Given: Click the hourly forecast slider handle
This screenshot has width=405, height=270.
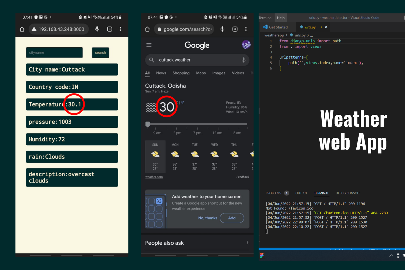Looking at the screenshot, I should [x=148, y=124].
